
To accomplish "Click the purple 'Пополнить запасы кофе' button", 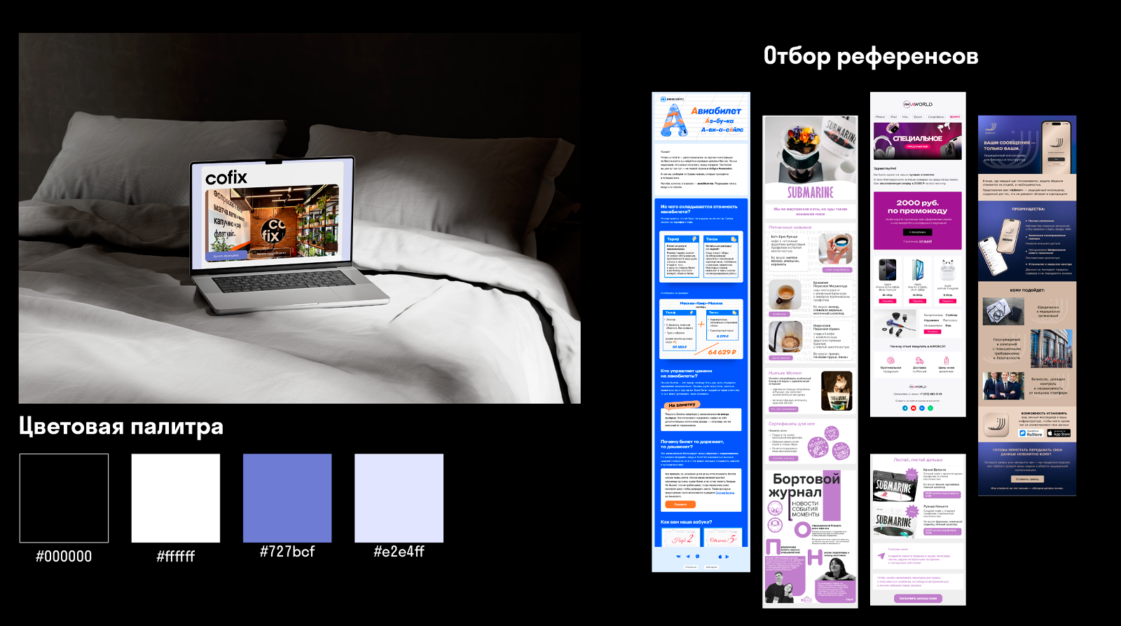I will click(x=918, y=598).
